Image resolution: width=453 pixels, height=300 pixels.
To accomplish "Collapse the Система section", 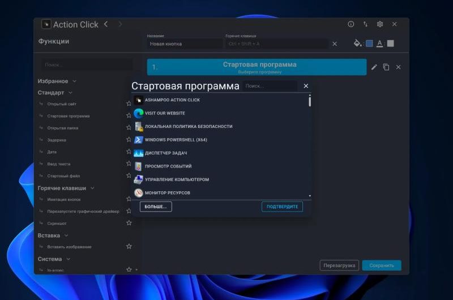I will pos(68,259).
